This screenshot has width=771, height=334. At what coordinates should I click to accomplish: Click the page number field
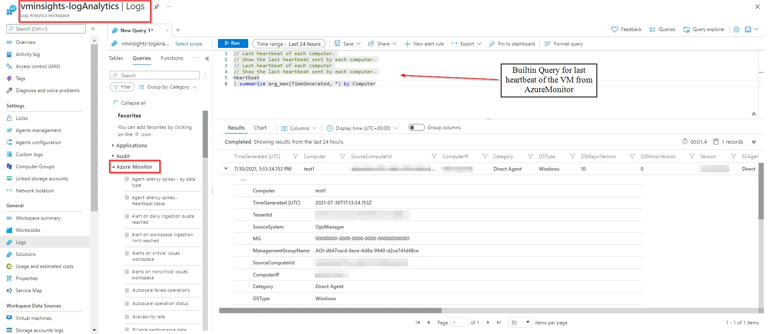coord(459,322)
